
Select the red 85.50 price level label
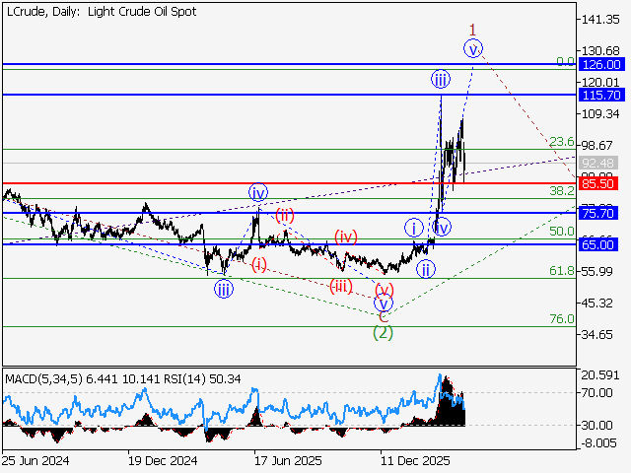tap(599, 183)
